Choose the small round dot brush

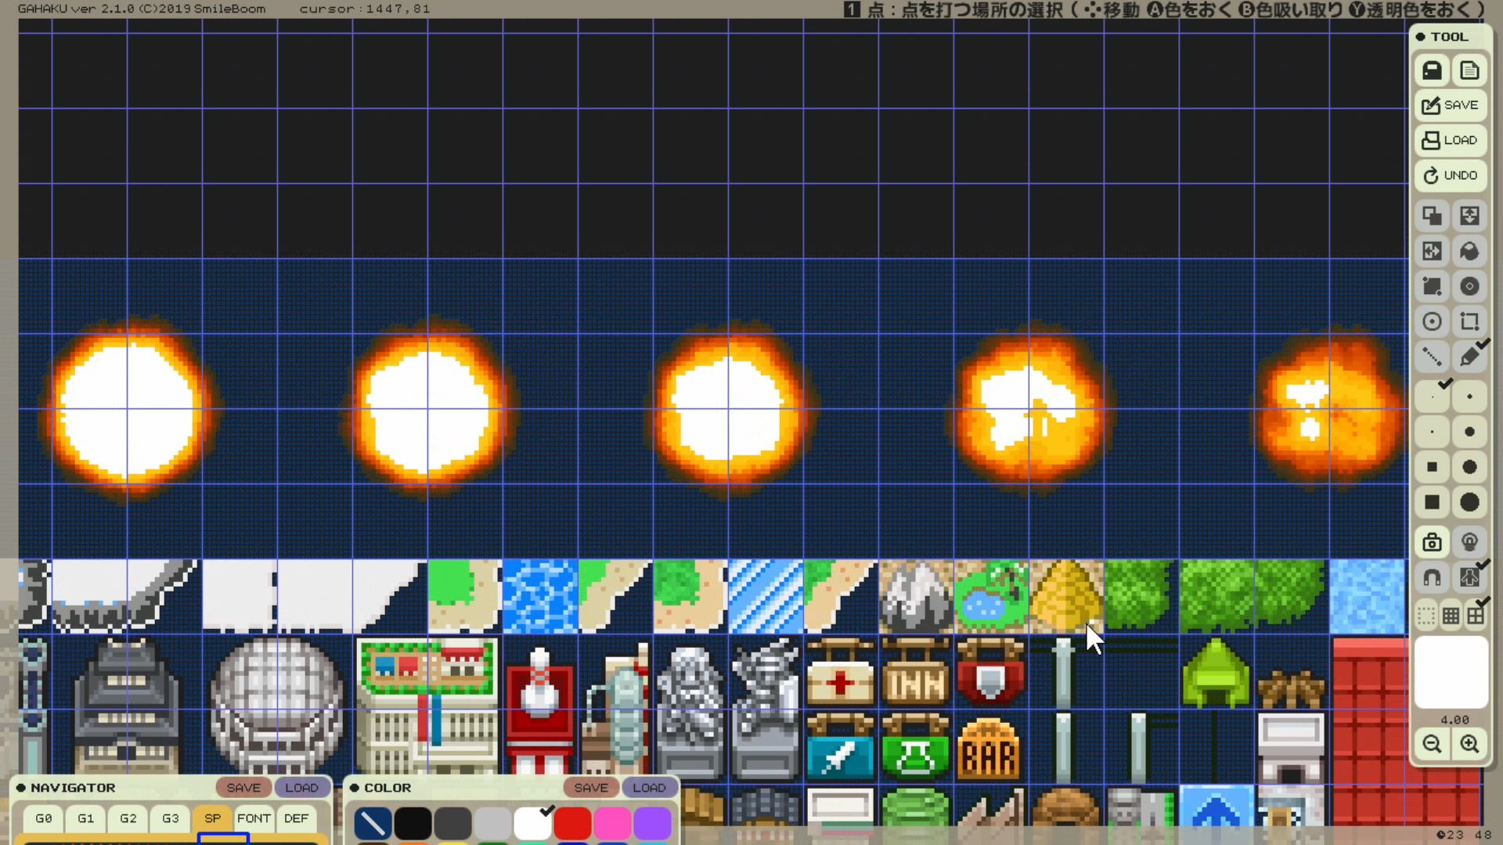[x=1469, y=397]
